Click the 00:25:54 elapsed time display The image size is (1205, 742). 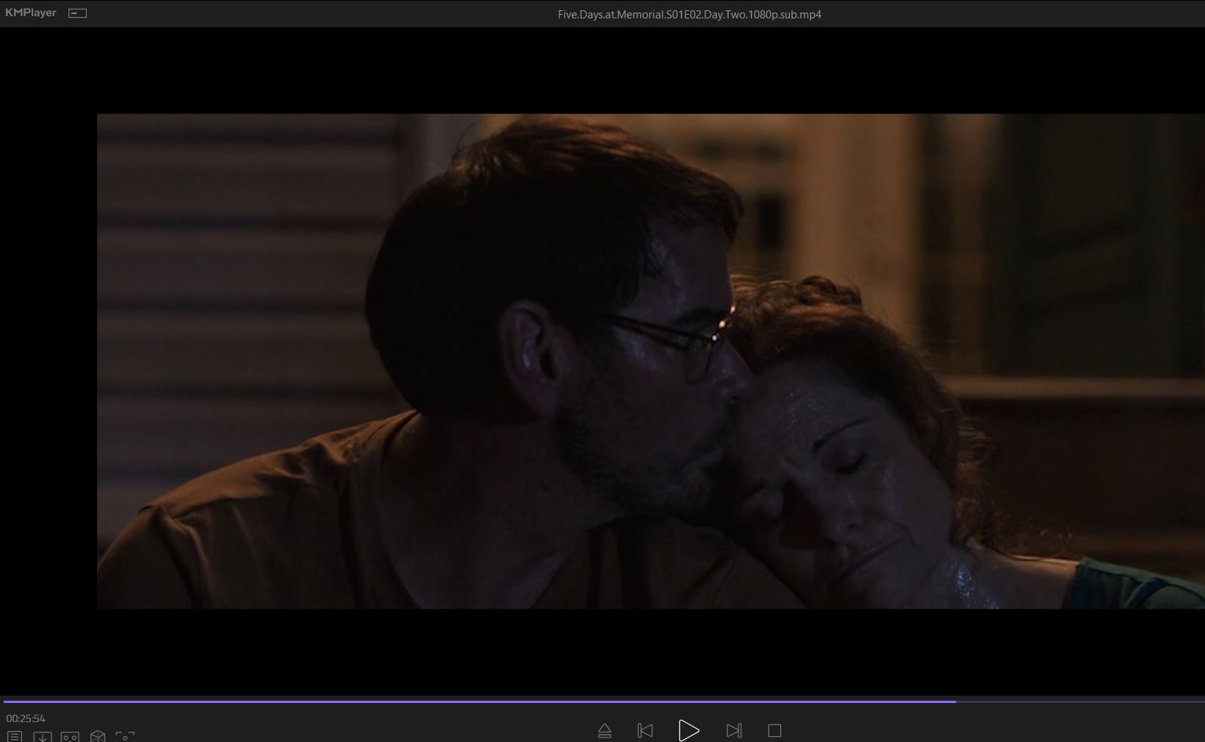click(x=26, y=718)
